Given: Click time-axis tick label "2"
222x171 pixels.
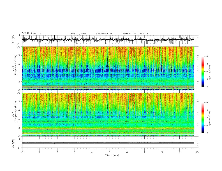Looking at the screenshot, I should pos(57,152).
